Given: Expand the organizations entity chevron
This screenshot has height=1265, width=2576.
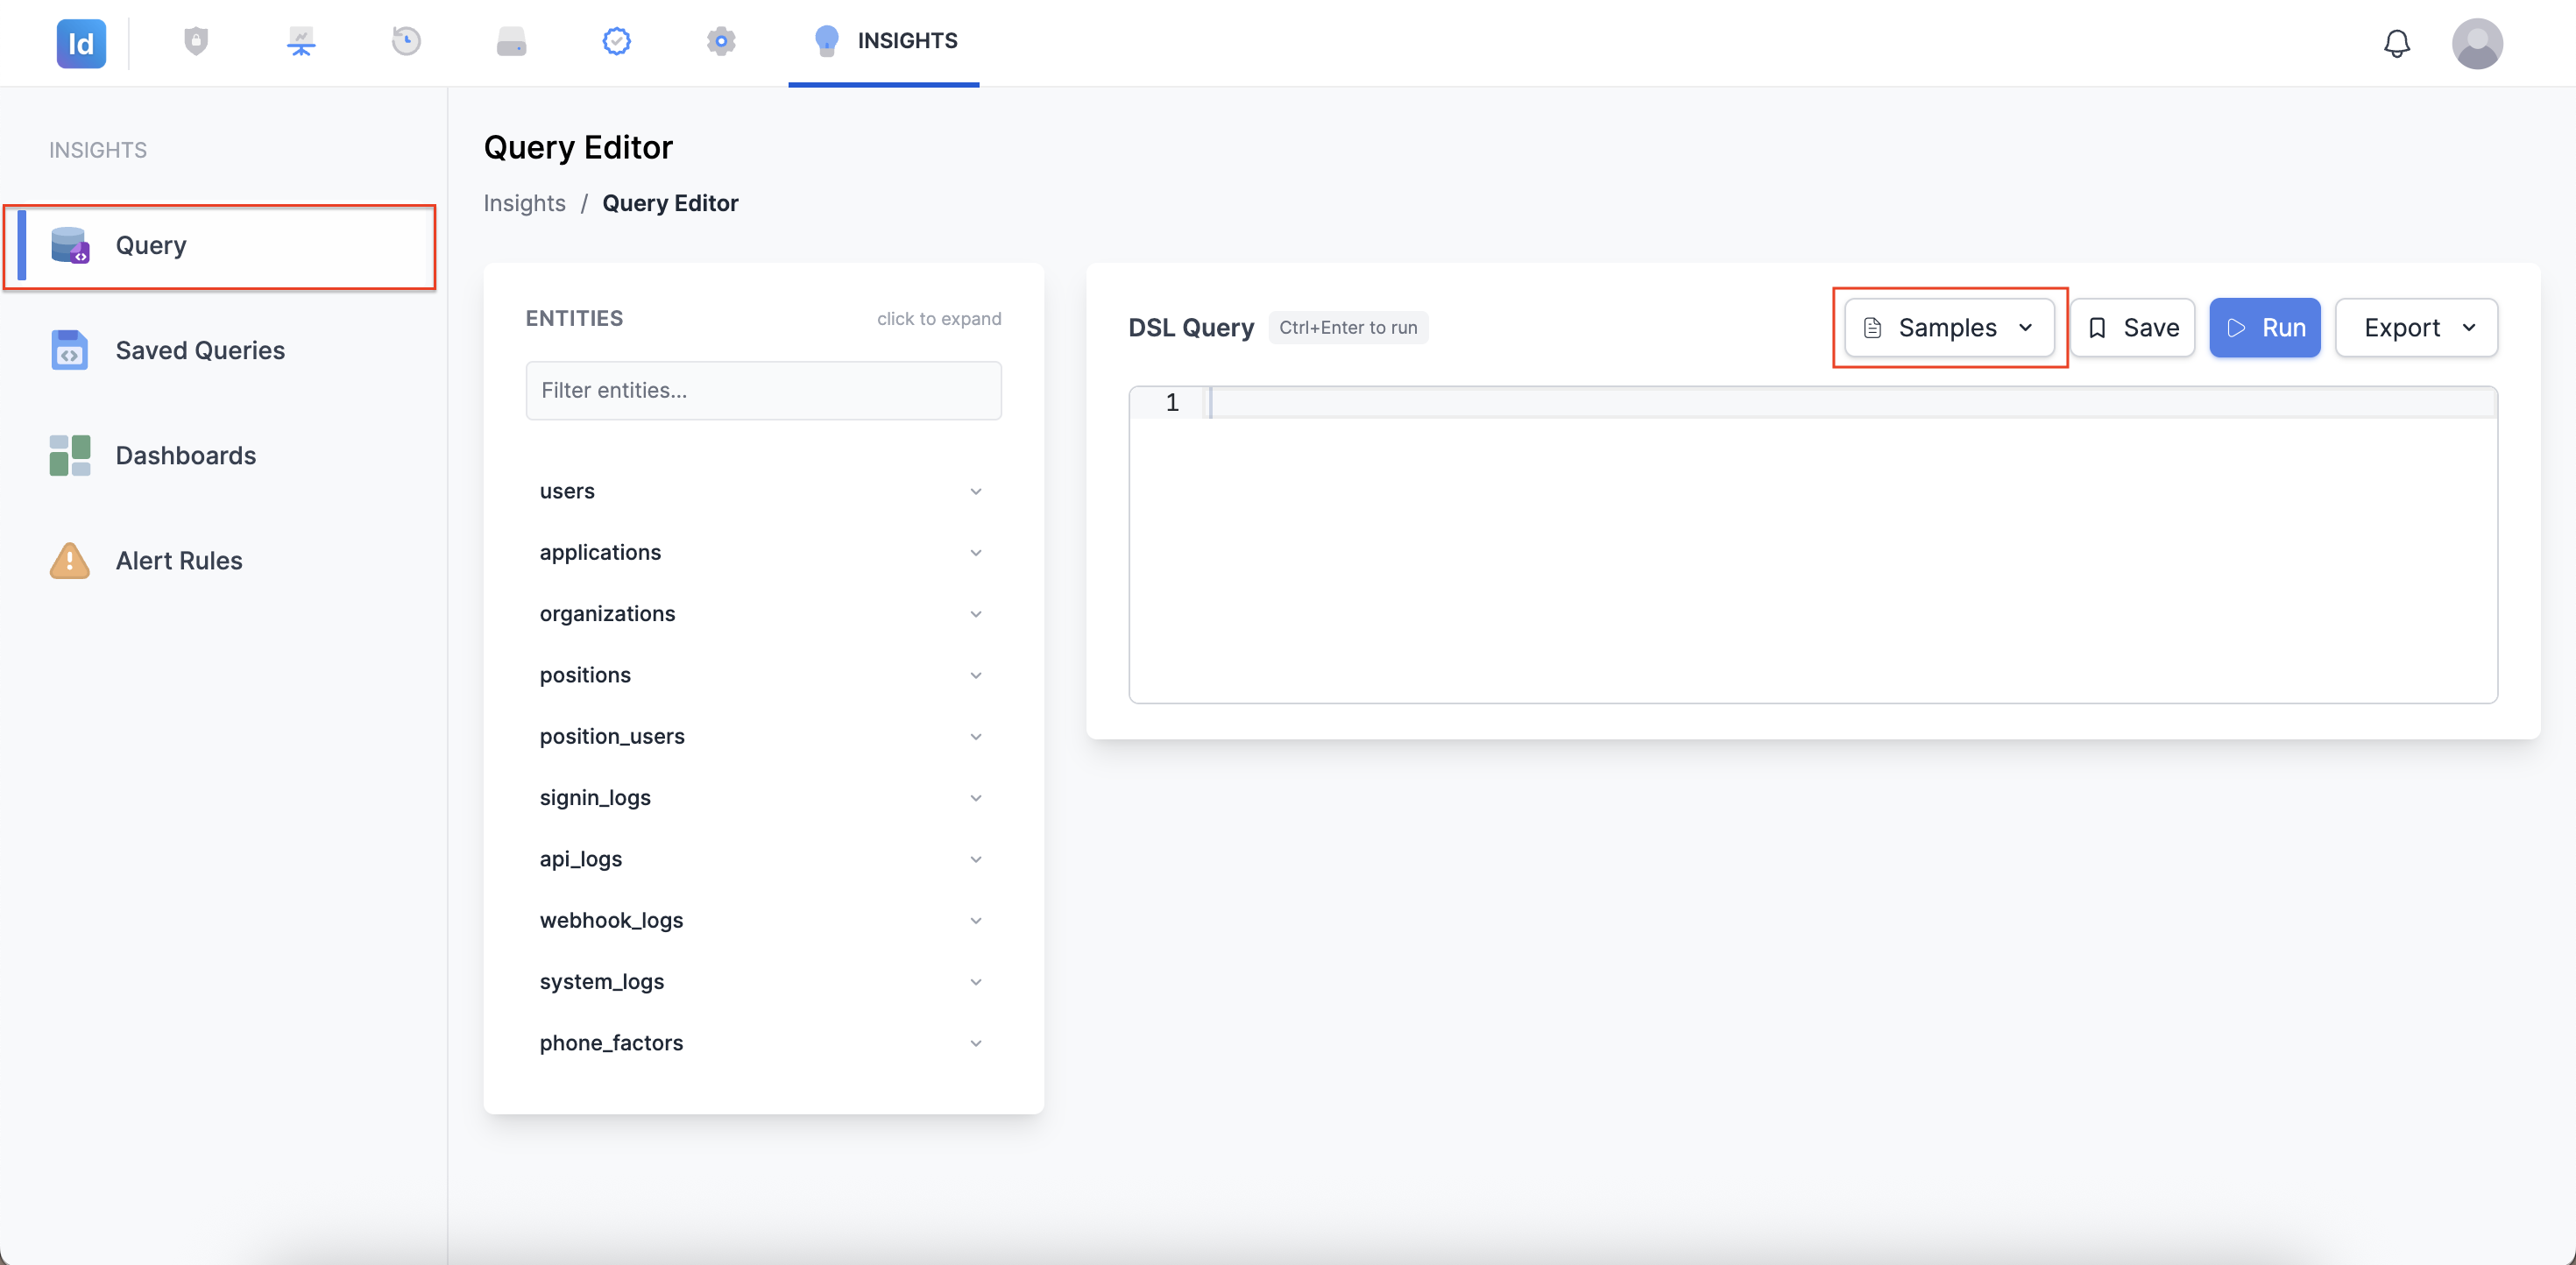Looking at the screenshot, I should (975, 614).
